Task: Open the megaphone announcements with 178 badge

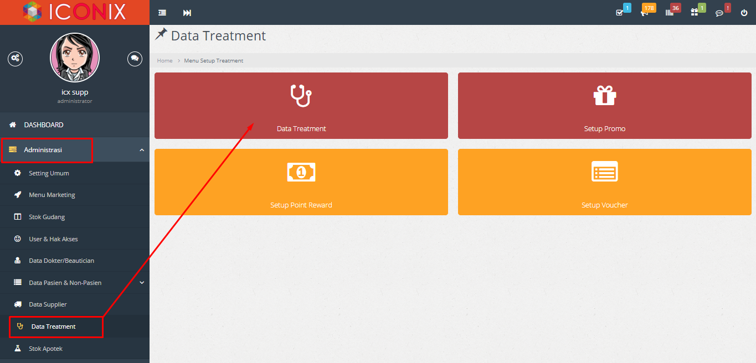Action: tap(644, 12)
